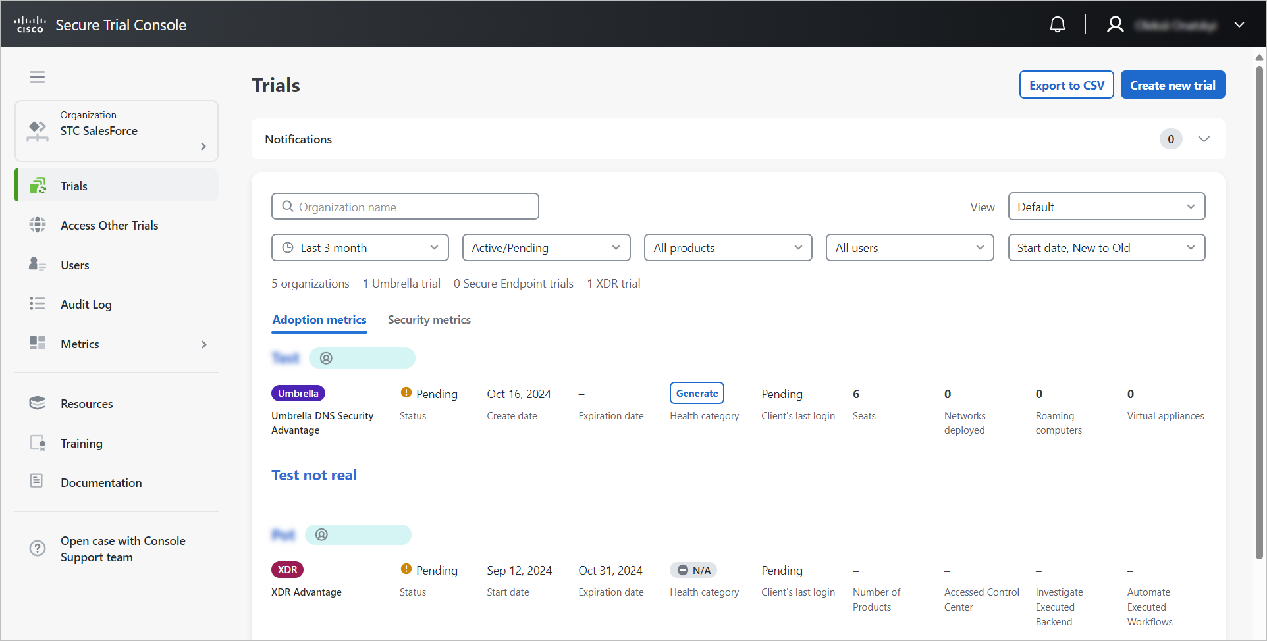
Task: Click the Cisco logo
Action: [30, 25]
